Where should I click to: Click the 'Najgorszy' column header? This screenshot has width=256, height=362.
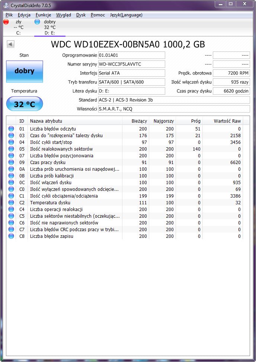[163, 121]
